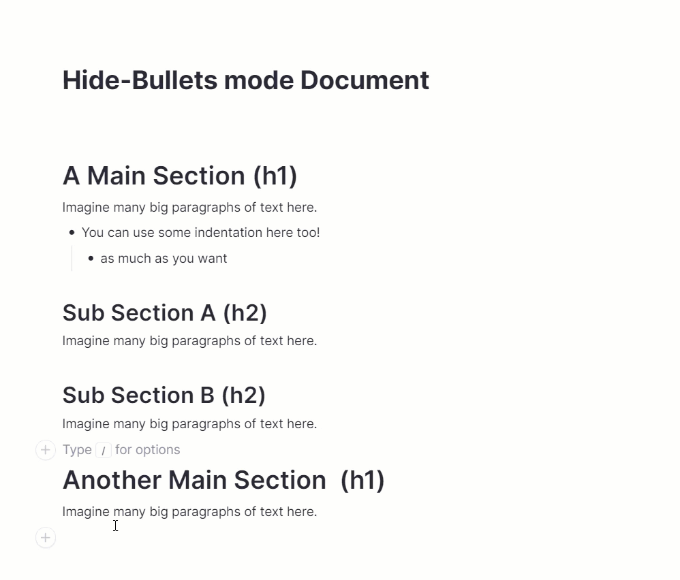Click the paragraph under 'Sub Section A (h2)'
Image resolution: width=680 pixels, height=580 pixels.
189,341
